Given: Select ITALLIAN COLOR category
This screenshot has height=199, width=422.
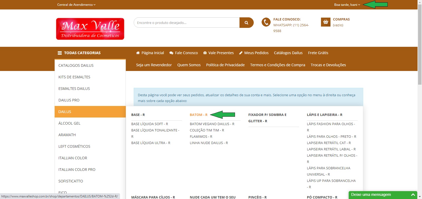Looking at the screenshot, I should (90, 158).
